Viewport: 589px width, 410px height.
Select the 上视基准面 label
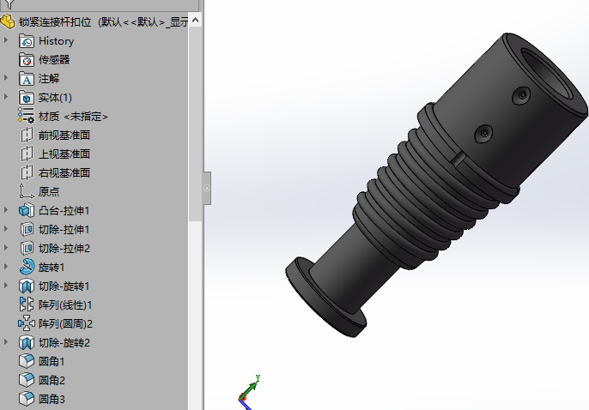[x=64, y=154]
